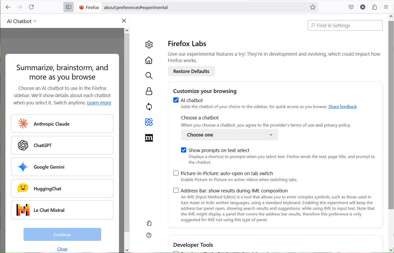Select Anthropic Claude chatbot
394x253 pixels.
coord(62,124)
